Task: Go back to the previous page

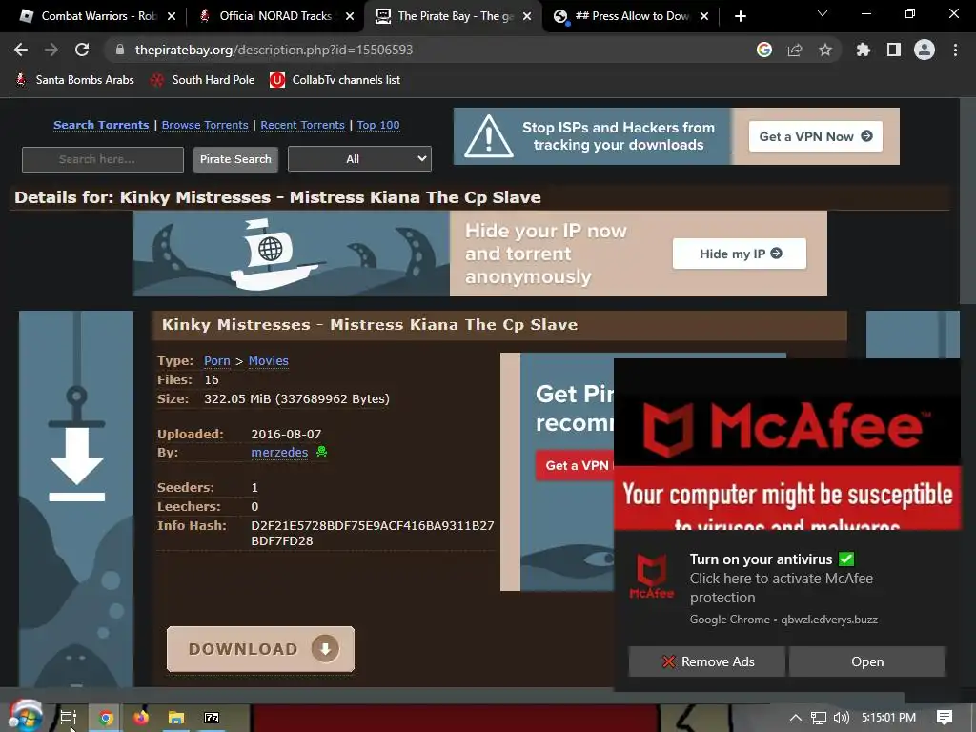Action: [21, 50]
